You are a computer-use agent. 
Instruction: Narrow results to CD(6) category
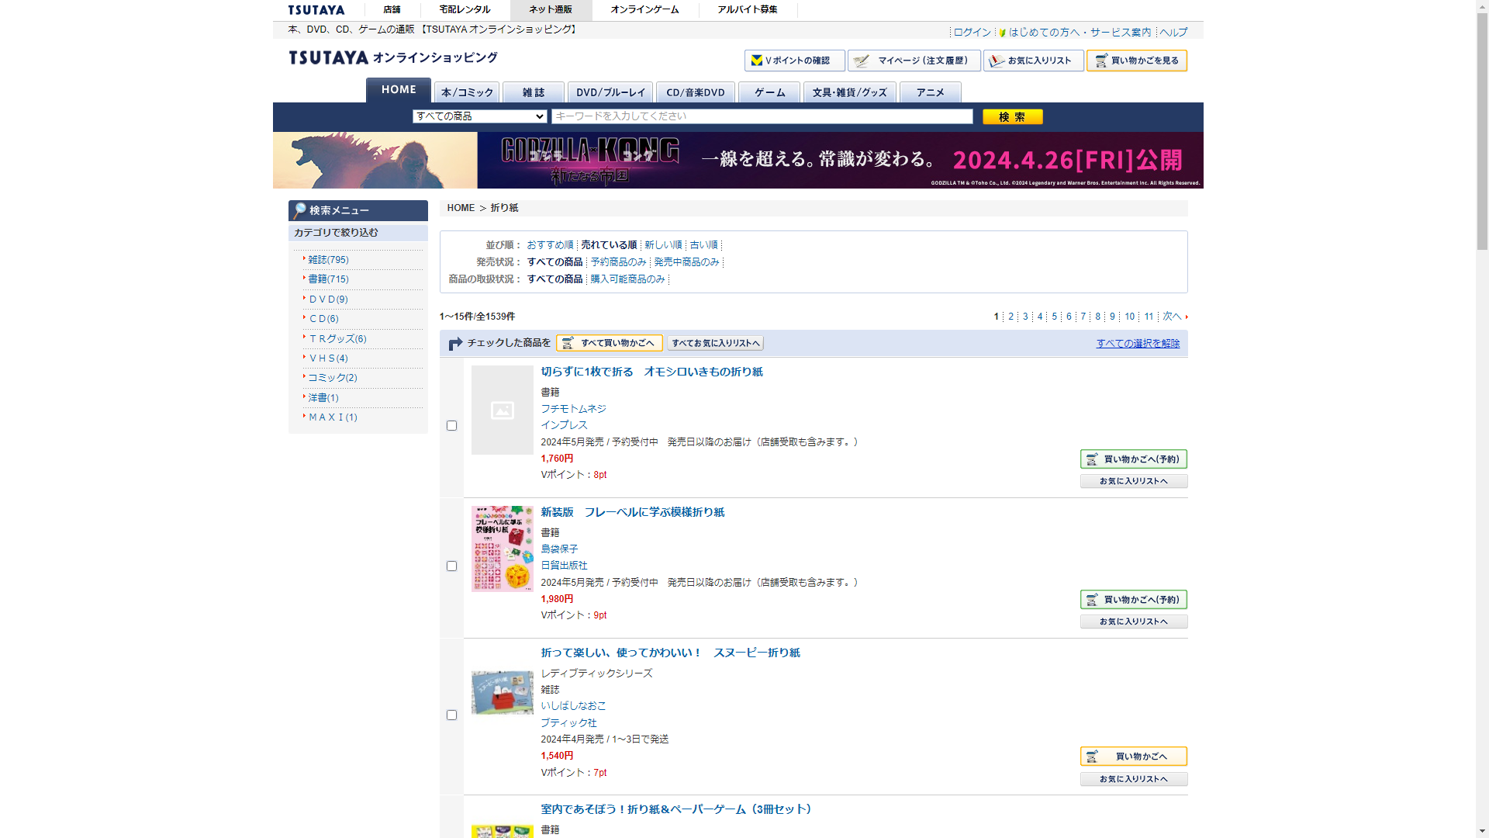323,319
